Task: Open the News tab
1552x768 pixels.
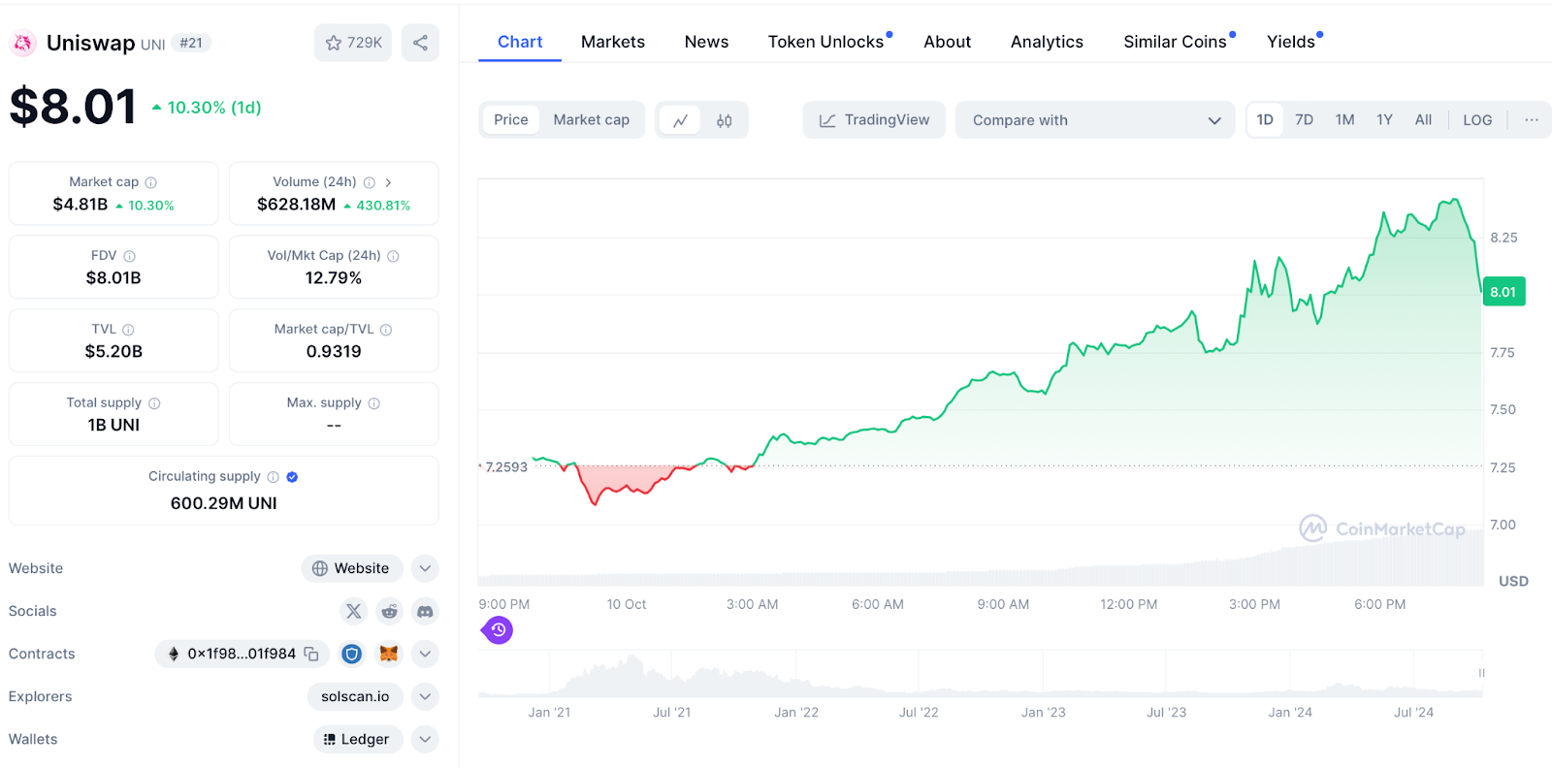Action: [x=706, y=42]
